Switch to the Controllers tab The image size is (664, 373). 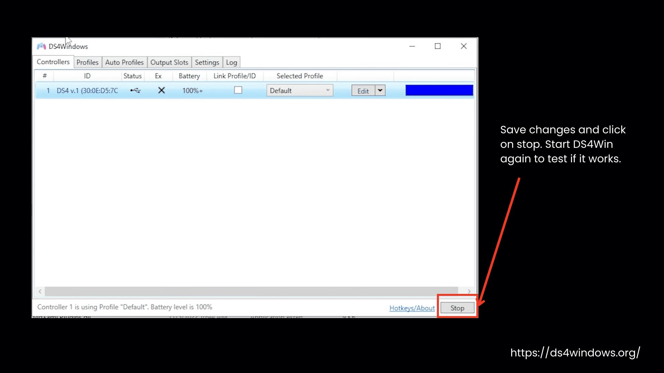[53, 62]
